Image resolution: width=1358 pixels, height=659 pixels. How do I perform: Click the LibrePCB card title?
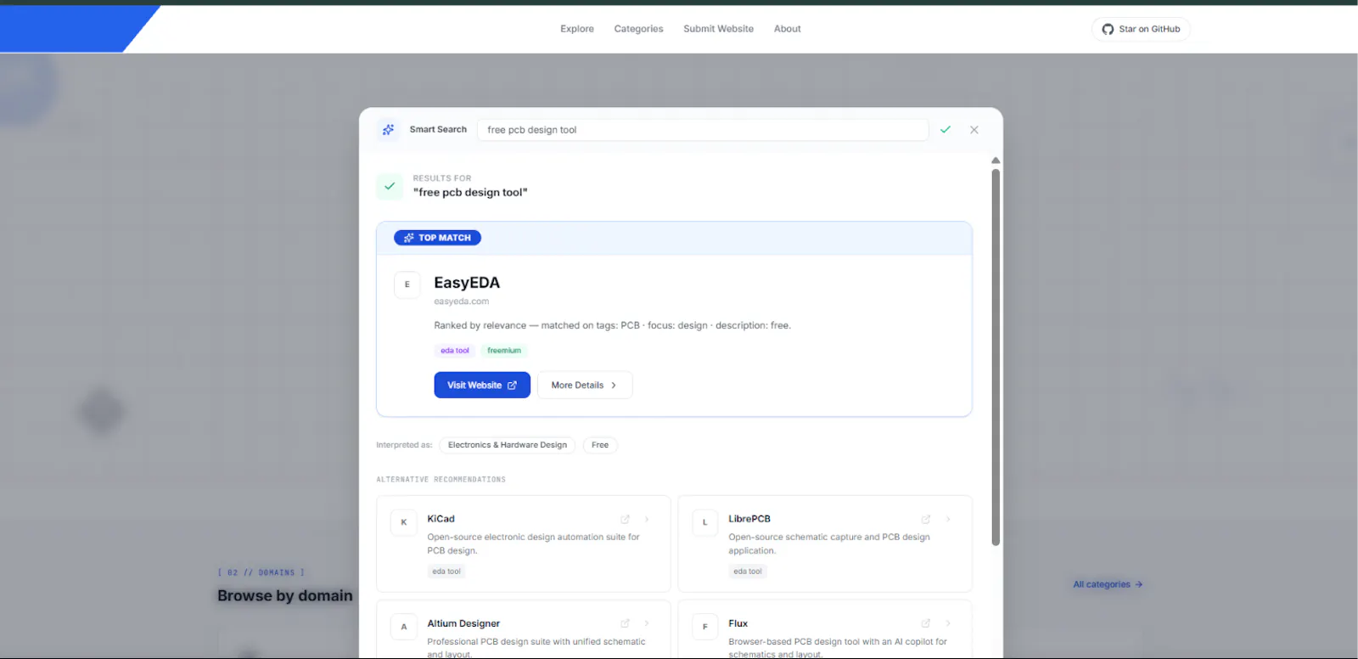(749, 519)
